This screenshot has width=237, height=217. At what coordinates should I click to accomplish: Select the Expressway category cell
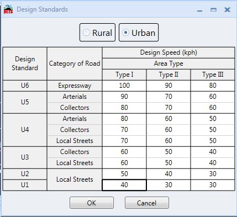coord(75,86)
